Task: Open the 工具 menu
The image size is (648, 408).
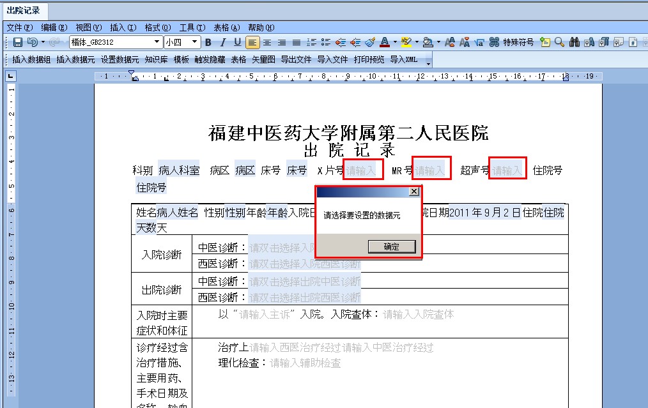Action: [x=192, y=27]
